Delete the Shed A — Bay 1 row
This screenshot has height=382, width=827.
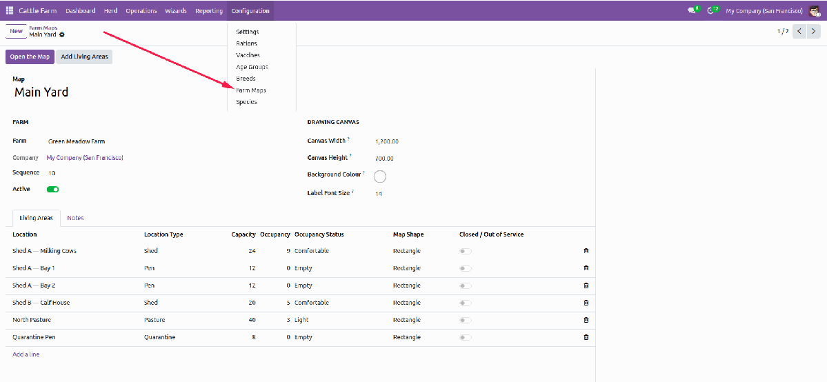point(586,268)
